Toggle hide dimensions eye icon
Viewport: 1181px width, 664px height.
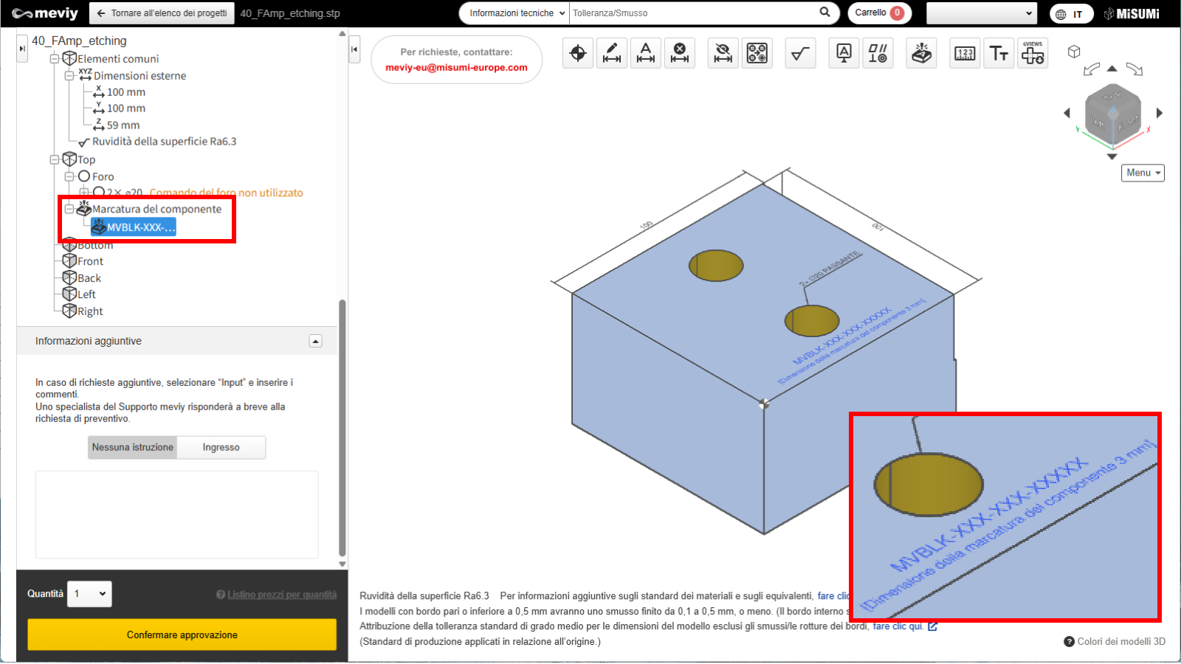tap(723, 53)
